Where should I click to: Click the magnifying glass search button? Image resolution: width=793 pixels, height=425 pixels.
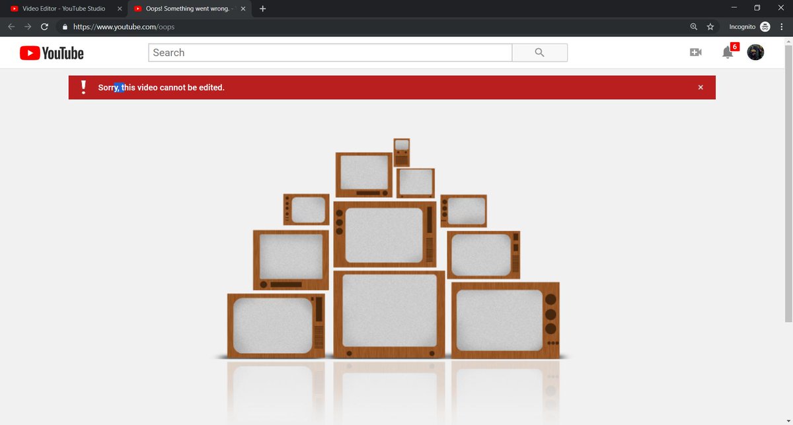[x=540, y=53]
